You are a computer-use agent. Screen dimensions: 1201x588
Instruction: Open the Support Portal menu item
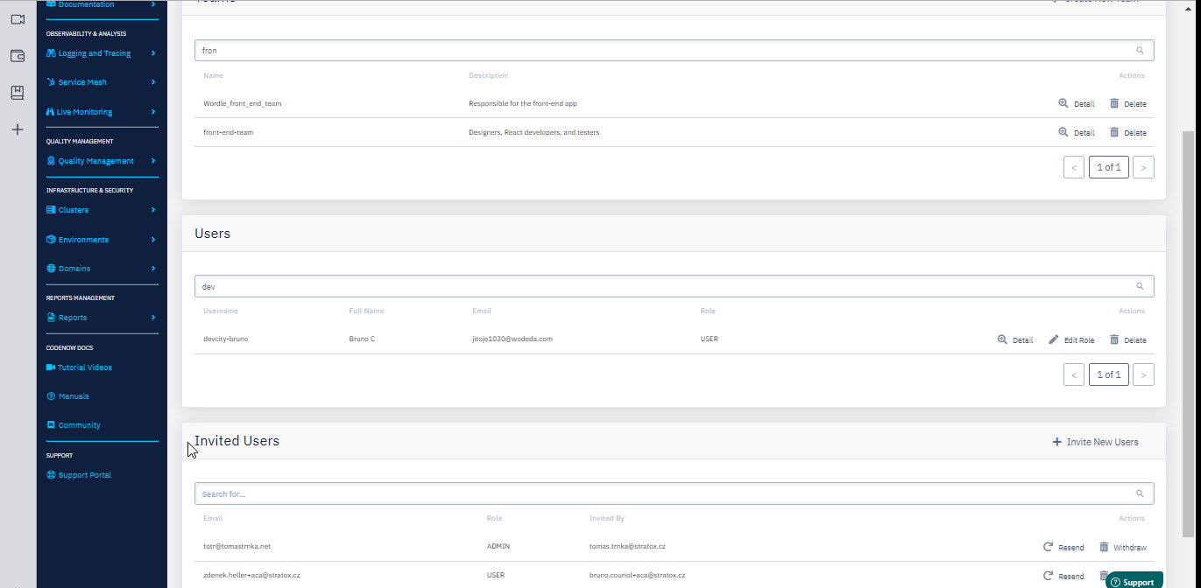click(x=85, y=475)
